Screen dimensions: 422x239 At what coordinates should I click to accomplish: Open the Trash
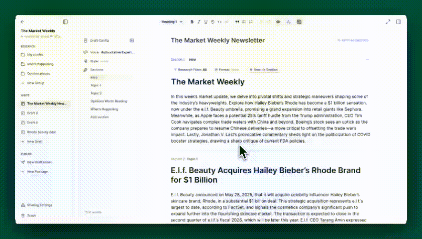coord(31,215)
